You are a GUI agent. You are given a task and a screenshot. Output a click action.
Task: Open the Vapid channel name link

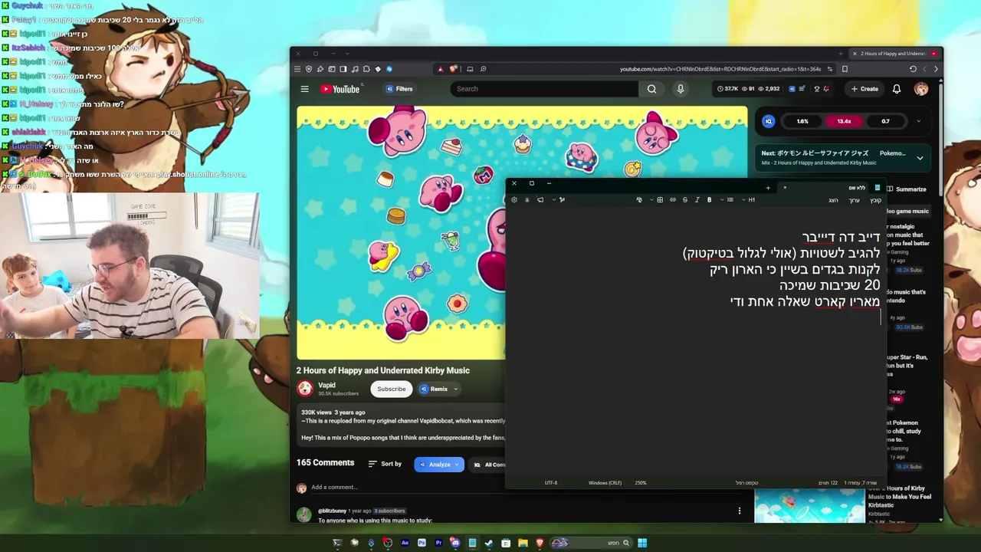coord(327,385)
